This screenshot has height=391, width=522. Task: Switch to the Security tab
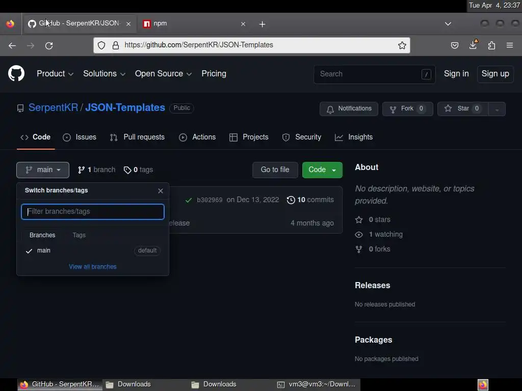302,137
